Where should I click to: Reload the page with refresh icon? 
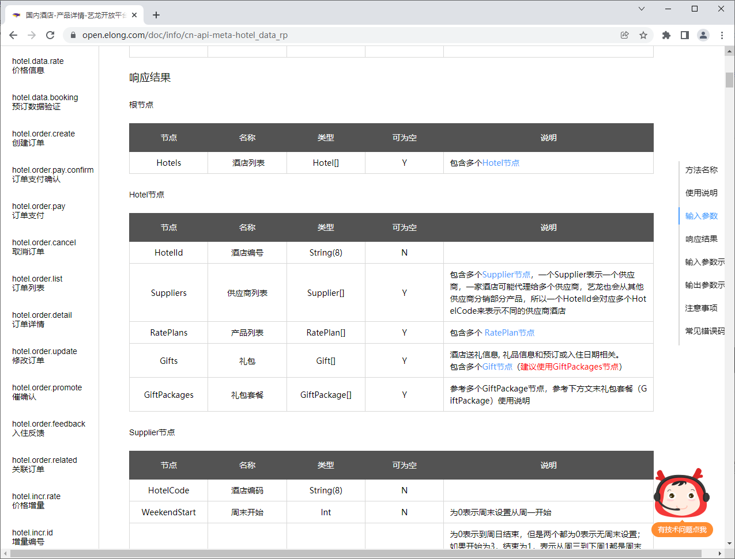(x=50, y=35)
